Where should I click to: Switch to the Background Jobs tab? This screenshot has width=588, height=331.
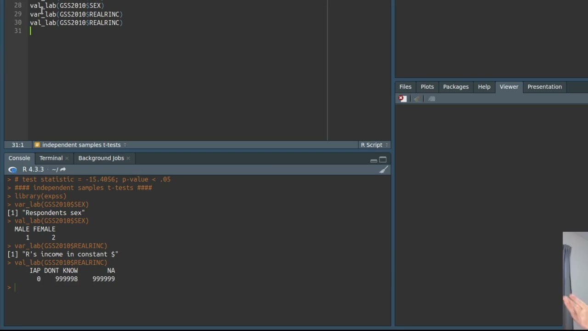(x=101, y=158)
